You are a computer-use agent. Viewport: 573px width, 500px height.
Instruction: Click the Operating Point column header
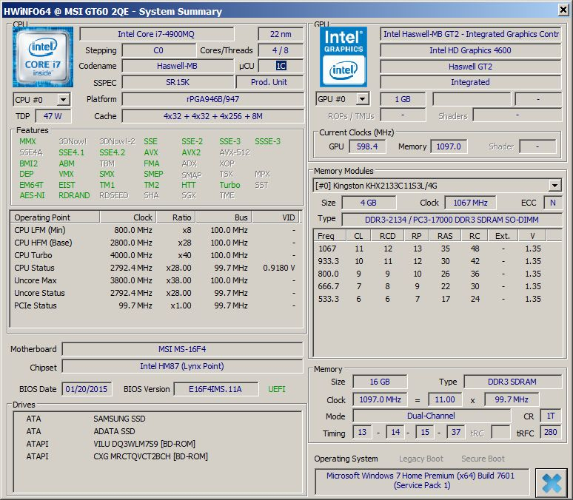(56, 217)
